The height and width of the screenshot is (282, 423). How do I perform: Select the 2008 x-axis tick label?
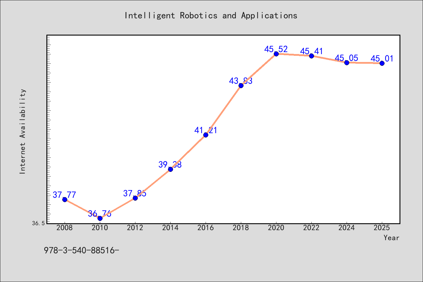65,228
